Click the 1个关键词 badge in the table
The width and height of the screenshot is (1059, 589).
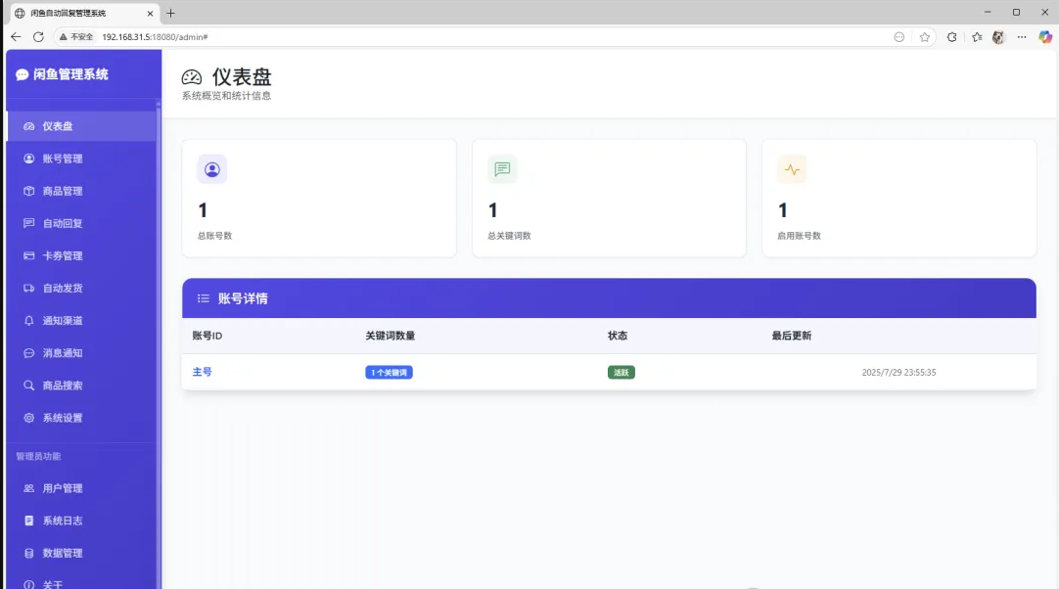[389, 372]
